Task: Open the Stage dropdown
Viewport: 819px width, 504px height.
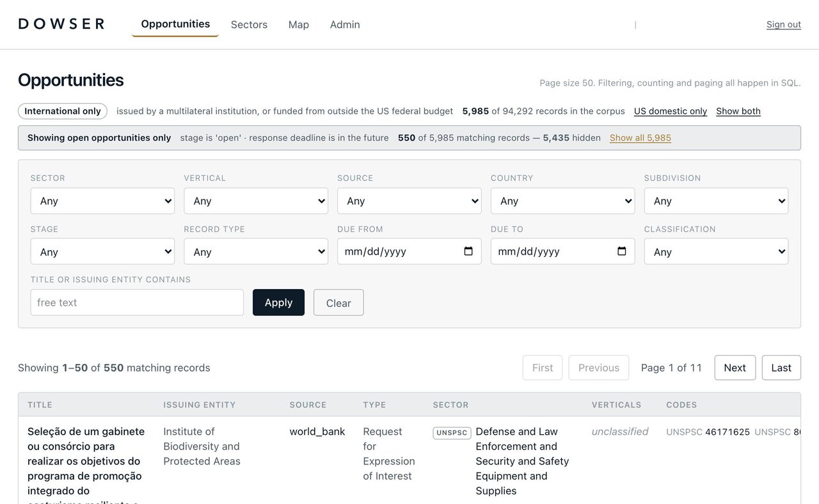Action: click(102, 251)
